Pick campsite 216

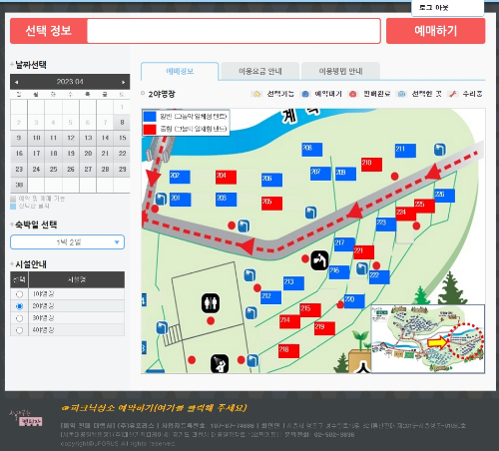tap(339, 272)
